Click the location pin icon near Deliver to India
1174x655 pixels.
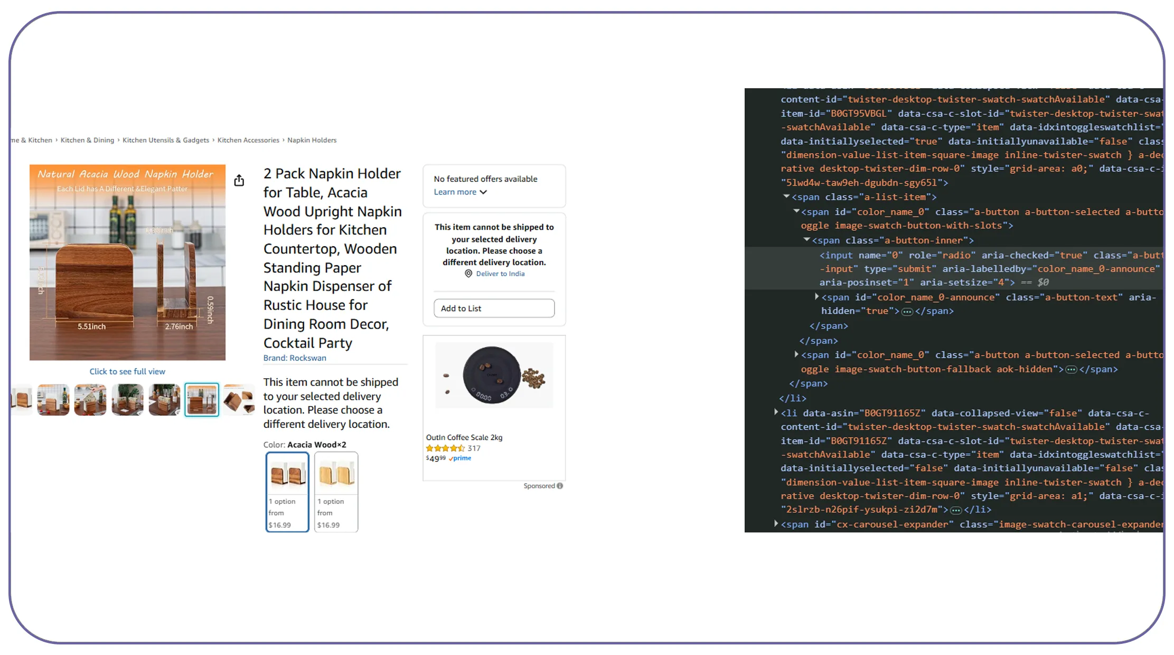coord(468,274)
